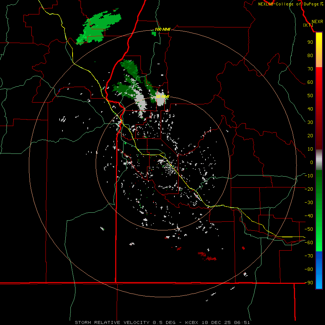Viewport: 325px width, 325px height.
Task: Click the -90 value on the velocity scale
Action: [309, 283]
